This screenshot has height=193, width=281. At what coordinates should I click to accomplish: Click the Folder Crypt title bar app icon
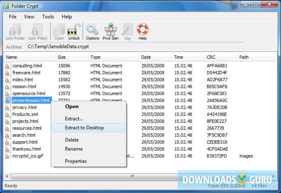6,6
